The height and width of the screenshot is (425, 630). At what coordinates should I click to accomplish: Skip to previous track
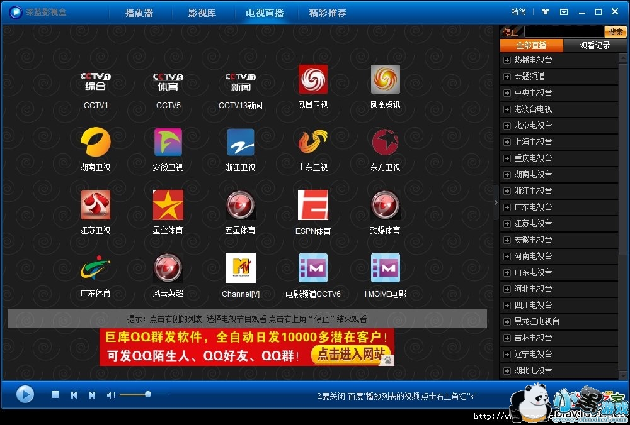coord(74,395)
